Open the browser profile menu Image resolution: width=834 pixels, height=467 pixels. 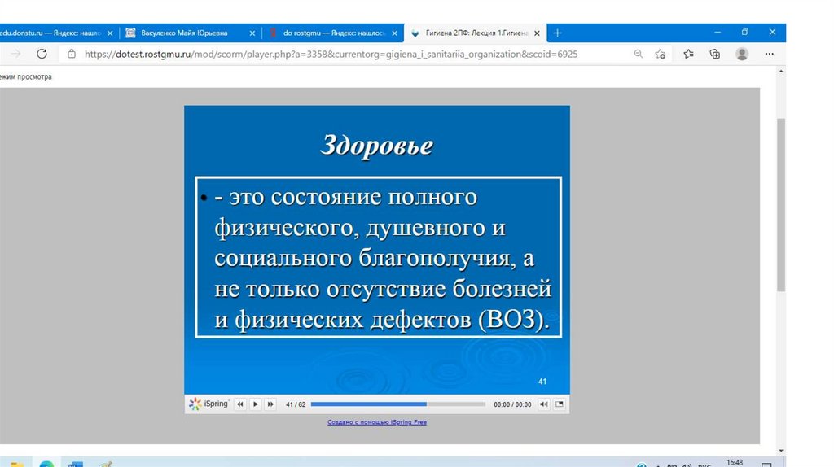(742, 54)
